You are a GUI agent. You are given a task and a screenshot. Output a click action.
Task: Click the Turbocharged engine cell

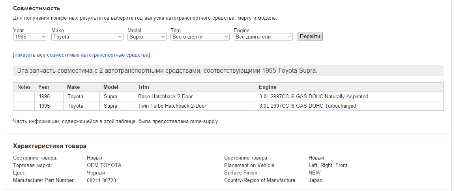point(307,106)
